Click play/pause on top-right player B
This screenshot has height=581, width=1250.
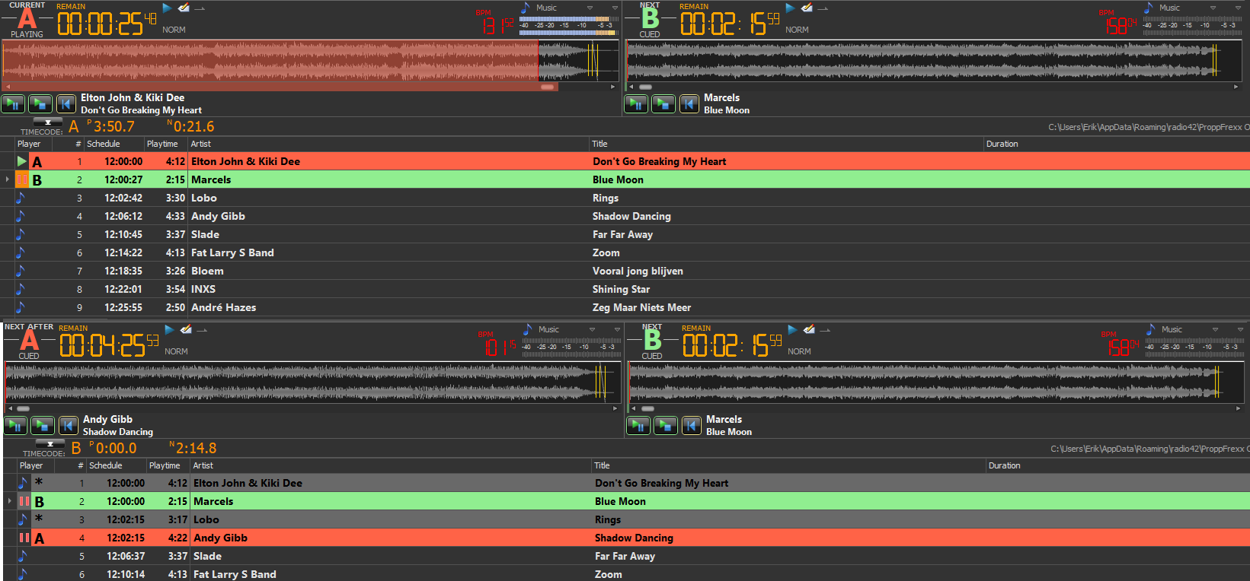[x=636, y=104]
